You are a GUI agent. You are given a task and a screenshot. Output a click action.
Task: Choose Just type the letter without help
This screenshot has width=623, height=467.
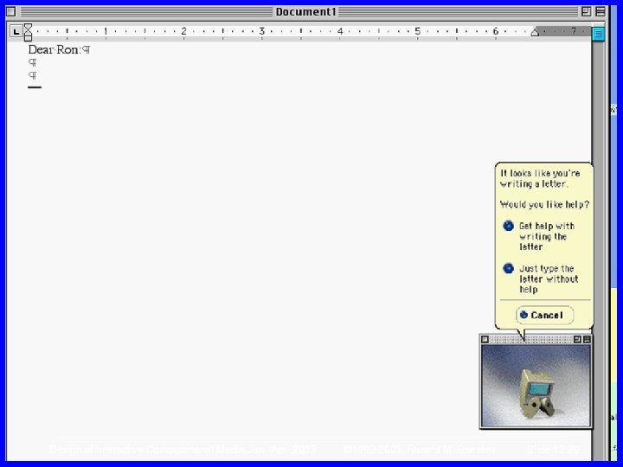coord(540,278)
